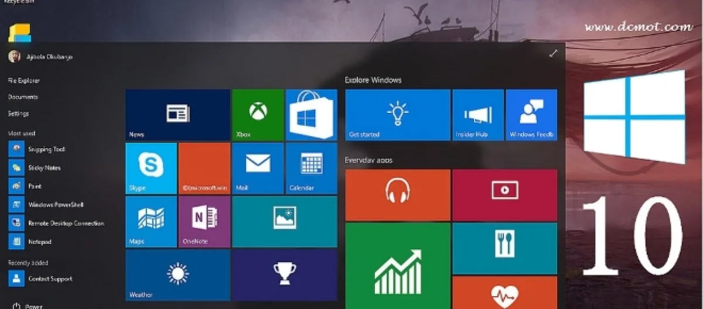
Task: Expand Start menu to full screen
Action: (x=553, y=54)
